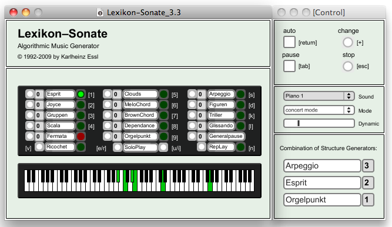Screen dimensions: 392x227
Task: Click the number box next to Esprit
Action: tap(39, 94)
